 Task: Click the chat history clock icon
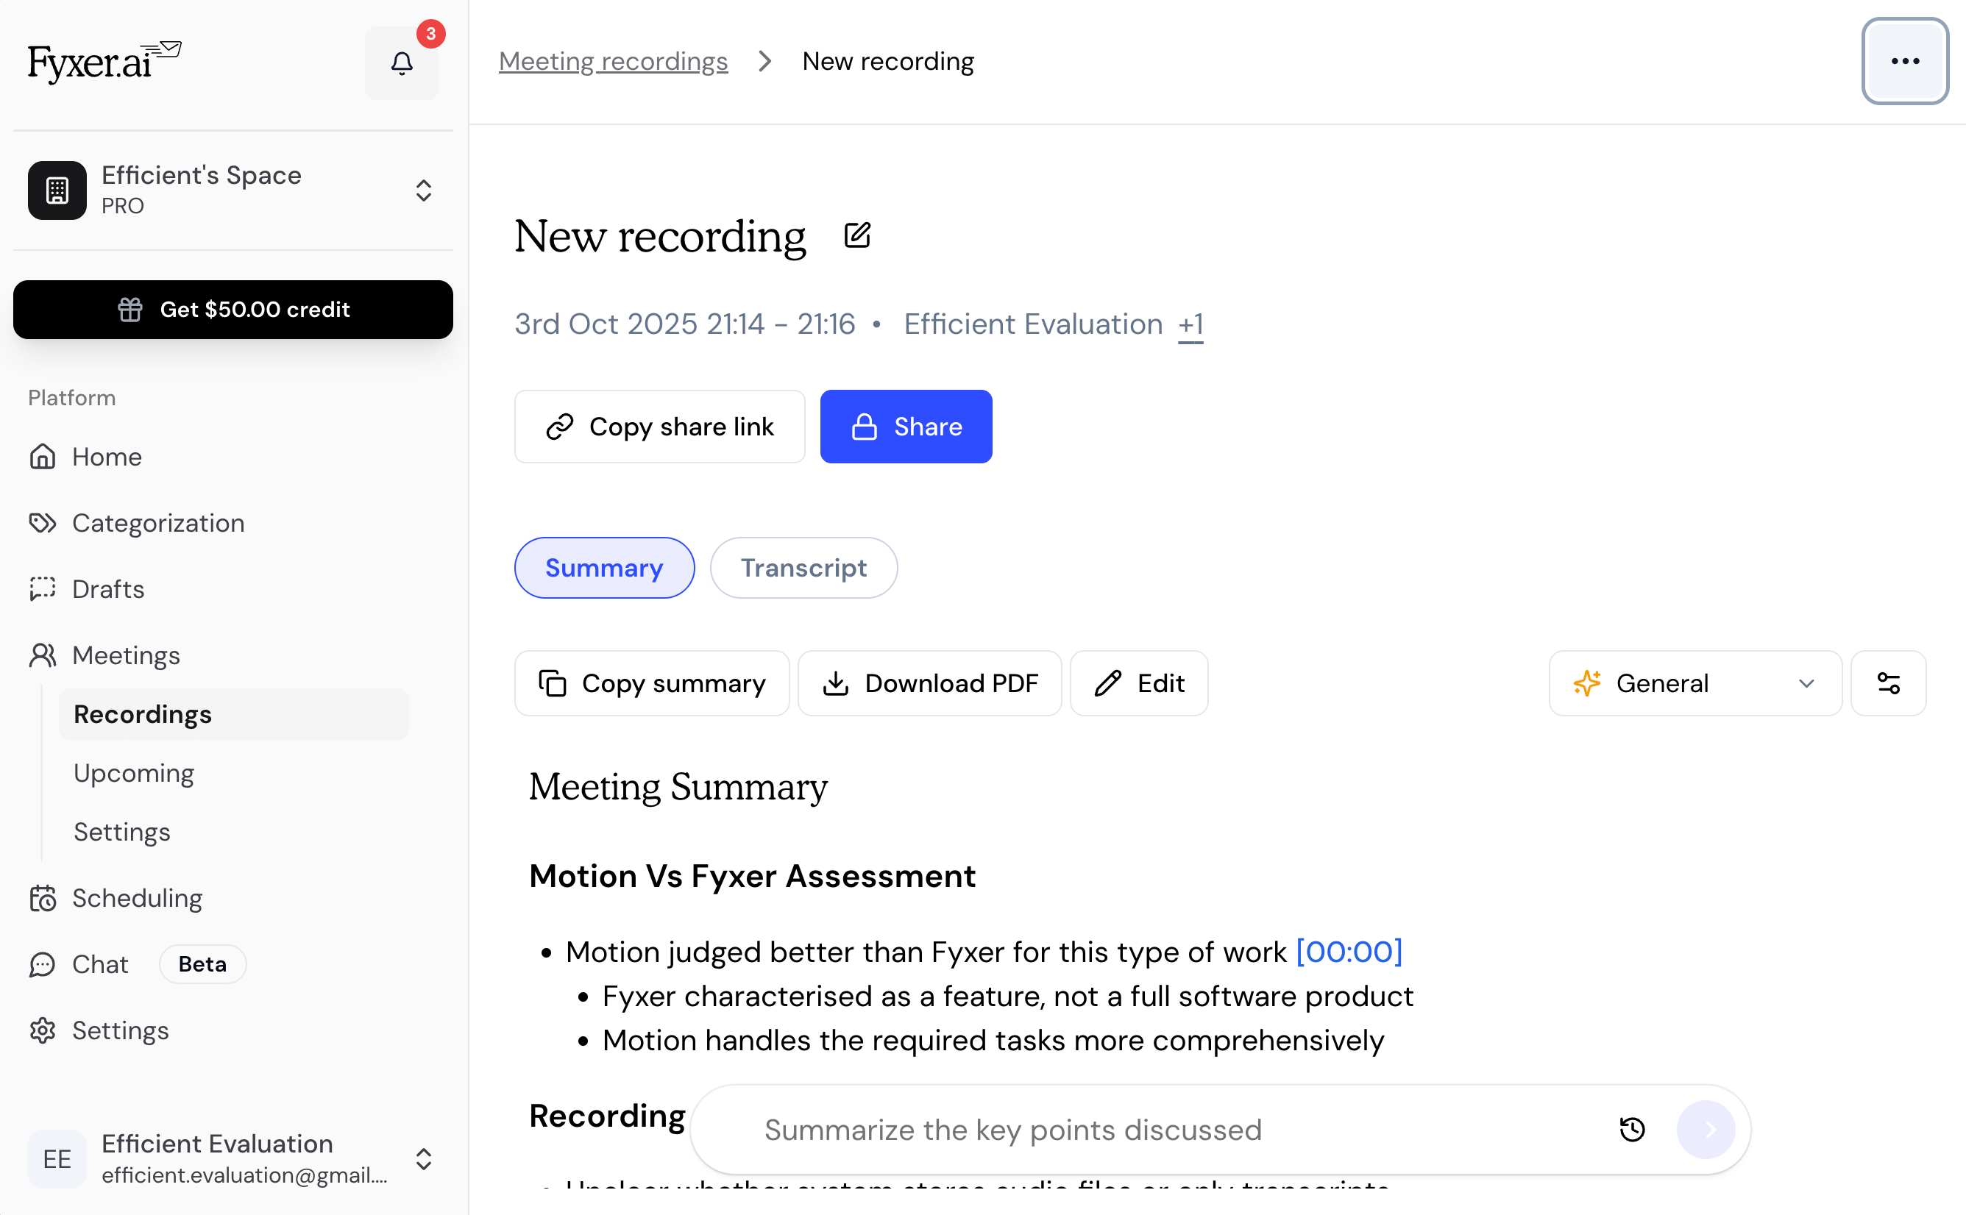[x=1632, y=1129]
